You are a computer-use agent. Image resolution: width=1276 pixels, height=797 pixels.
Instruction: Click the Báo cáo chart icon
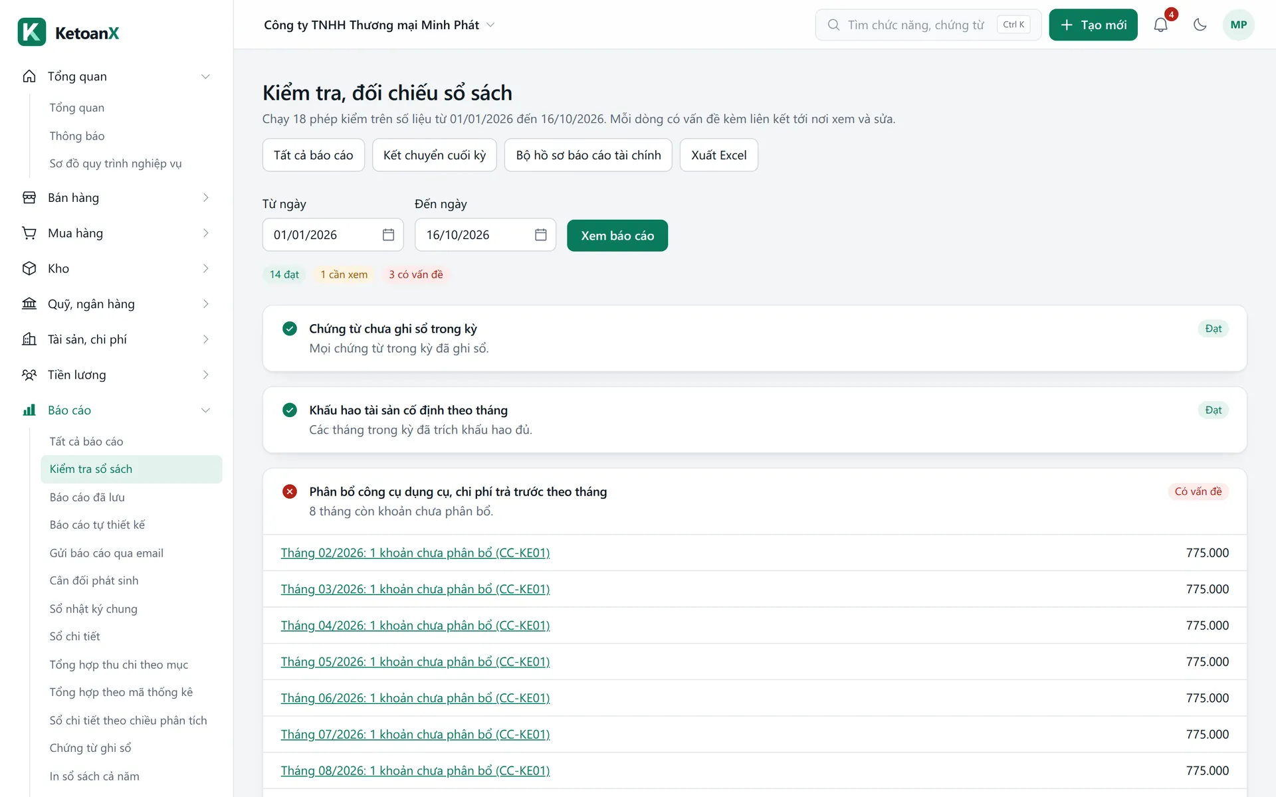(x=29, y=410)
